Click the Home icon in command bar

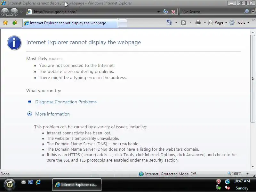(x=169, y=22)
